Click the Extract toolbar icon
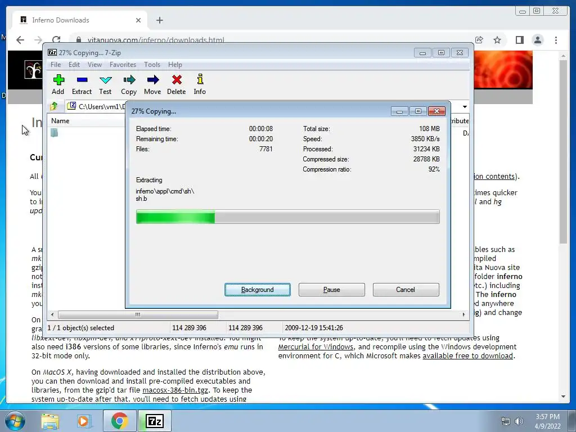 [x=82, y=84]
